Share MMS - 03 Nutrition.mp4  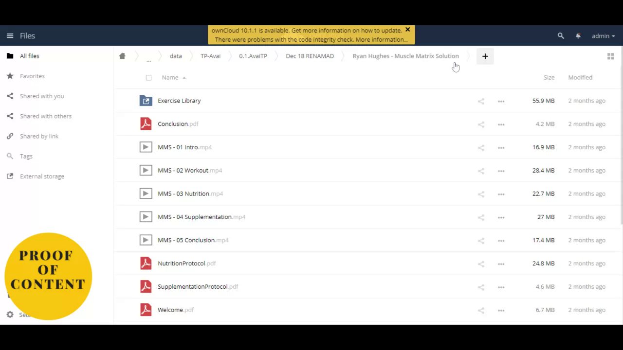click(481, 194)
